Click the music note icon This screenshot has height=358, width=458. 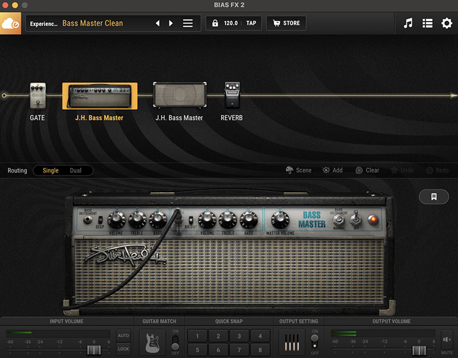[408, 23]
